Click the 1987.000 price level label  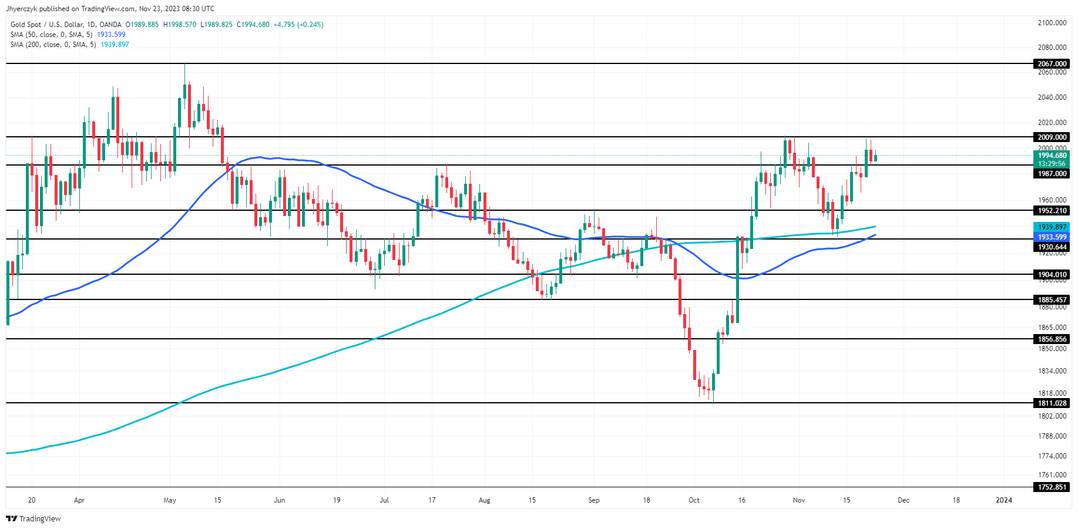(x=1052, y=174)
